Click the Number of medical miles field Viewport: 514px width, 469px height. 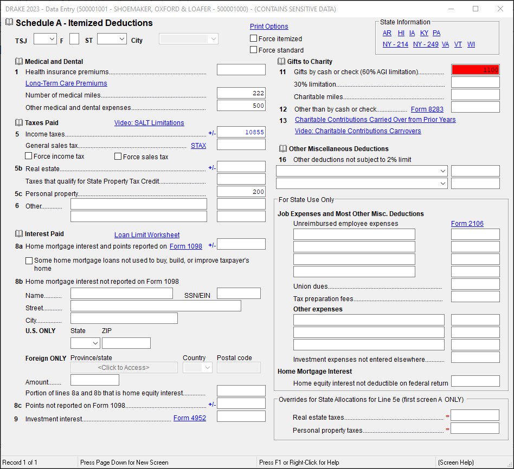(241, 93)
